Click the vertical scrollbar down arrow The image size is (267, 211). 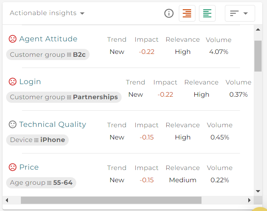pyautogui.click(x=258, y=191)
